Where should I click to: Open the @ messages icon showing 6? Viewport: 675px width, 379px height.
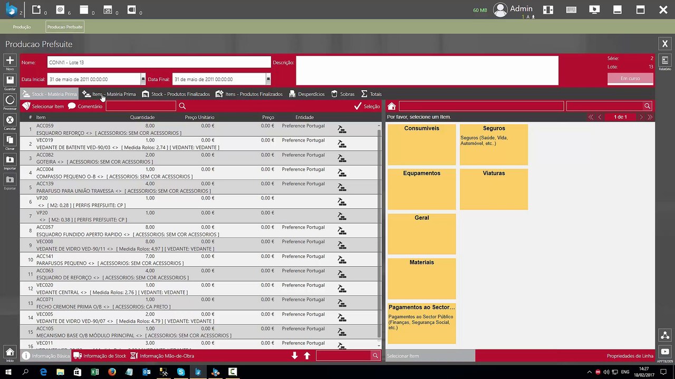[x=60, y=9]
